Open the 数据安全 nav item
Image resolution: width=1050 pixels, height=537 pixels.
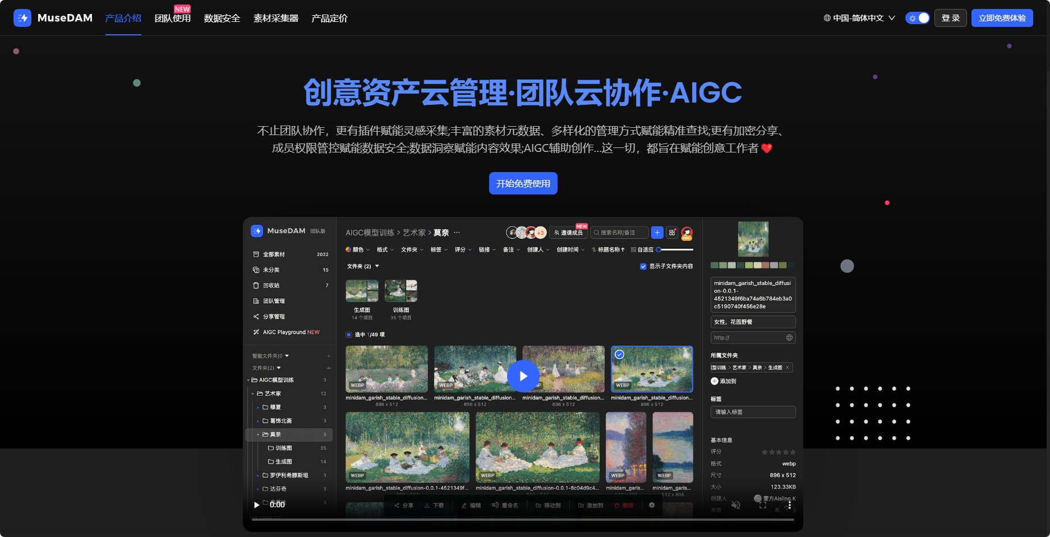(x=222, y=18)
